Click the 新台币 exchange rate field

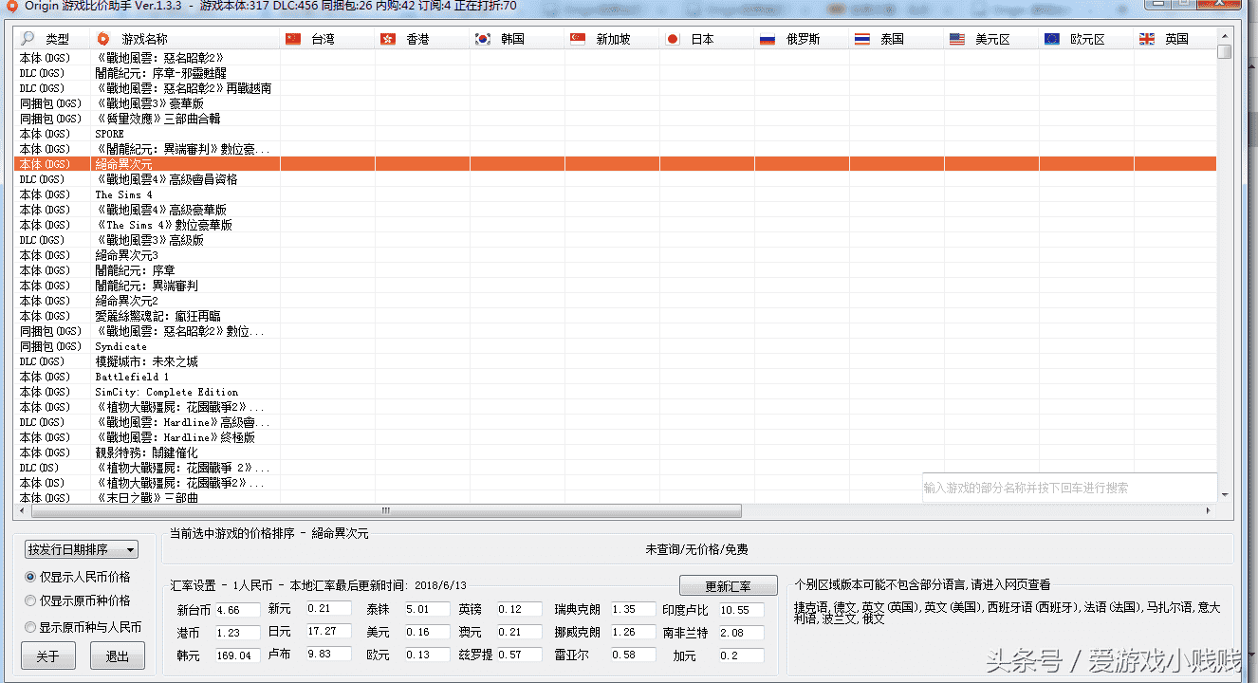(237, 609)
